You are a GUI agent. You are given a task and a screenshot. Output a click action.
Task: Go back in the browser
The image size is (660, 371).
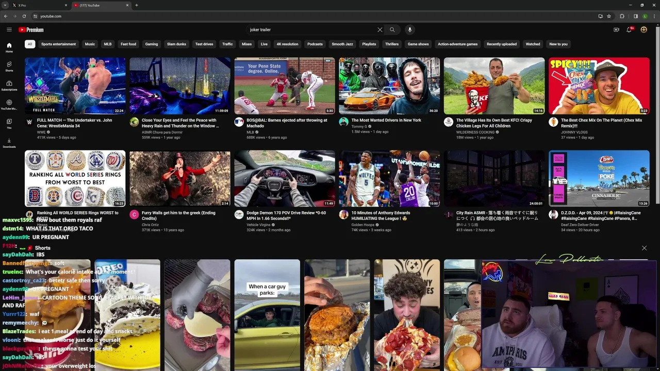(6, 16)
